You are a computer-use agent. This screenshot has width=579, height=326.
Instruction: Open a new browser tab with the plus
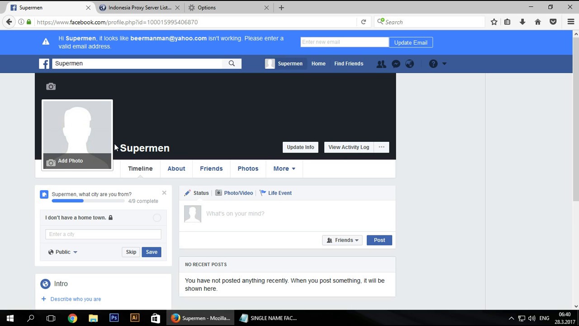(281, 8)
